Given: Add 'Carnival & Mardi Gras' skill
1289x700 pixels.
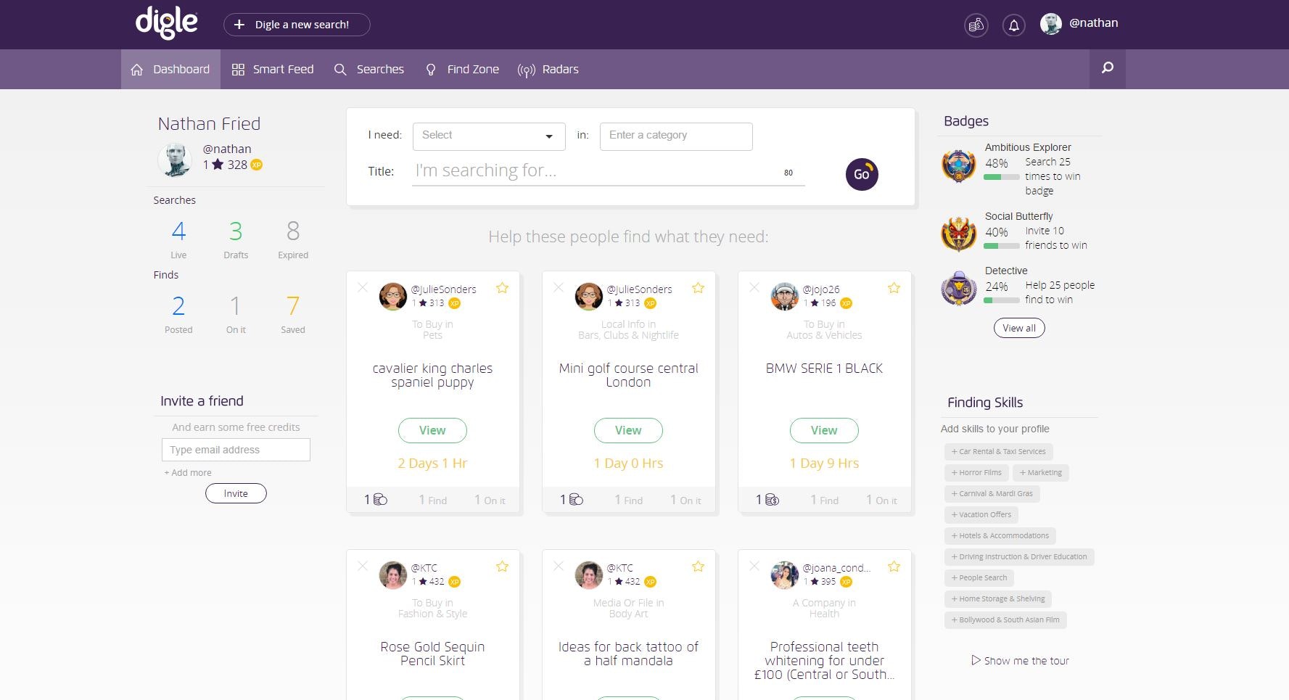Looking at the screenshot, I should click(992, 494).
